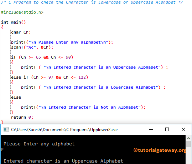Click the console title path text
This screenshot has height=164, width=192.
pyautogui.click(x=64, y=130)
